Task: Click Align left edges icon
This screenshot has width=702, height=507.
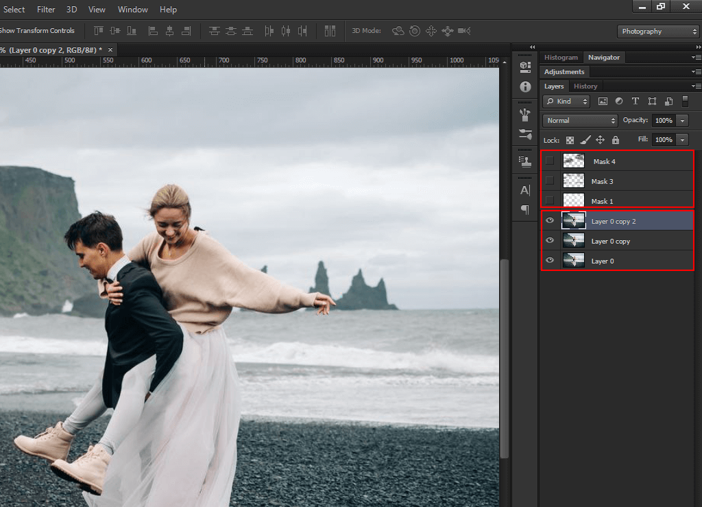Action: click(153, 31)
